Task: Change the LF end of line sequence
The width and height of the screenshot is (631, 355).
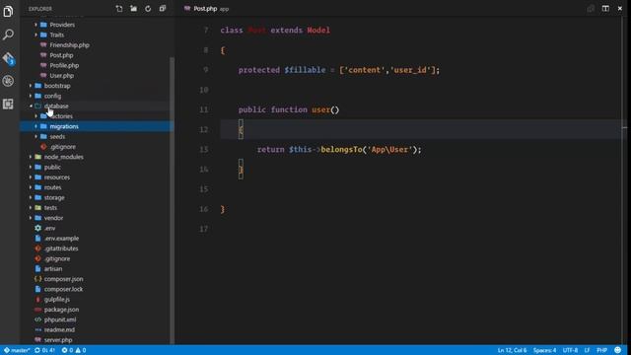Action: tap(588, 350)
